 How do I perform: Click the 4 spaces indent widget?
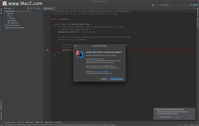point(192,125)
